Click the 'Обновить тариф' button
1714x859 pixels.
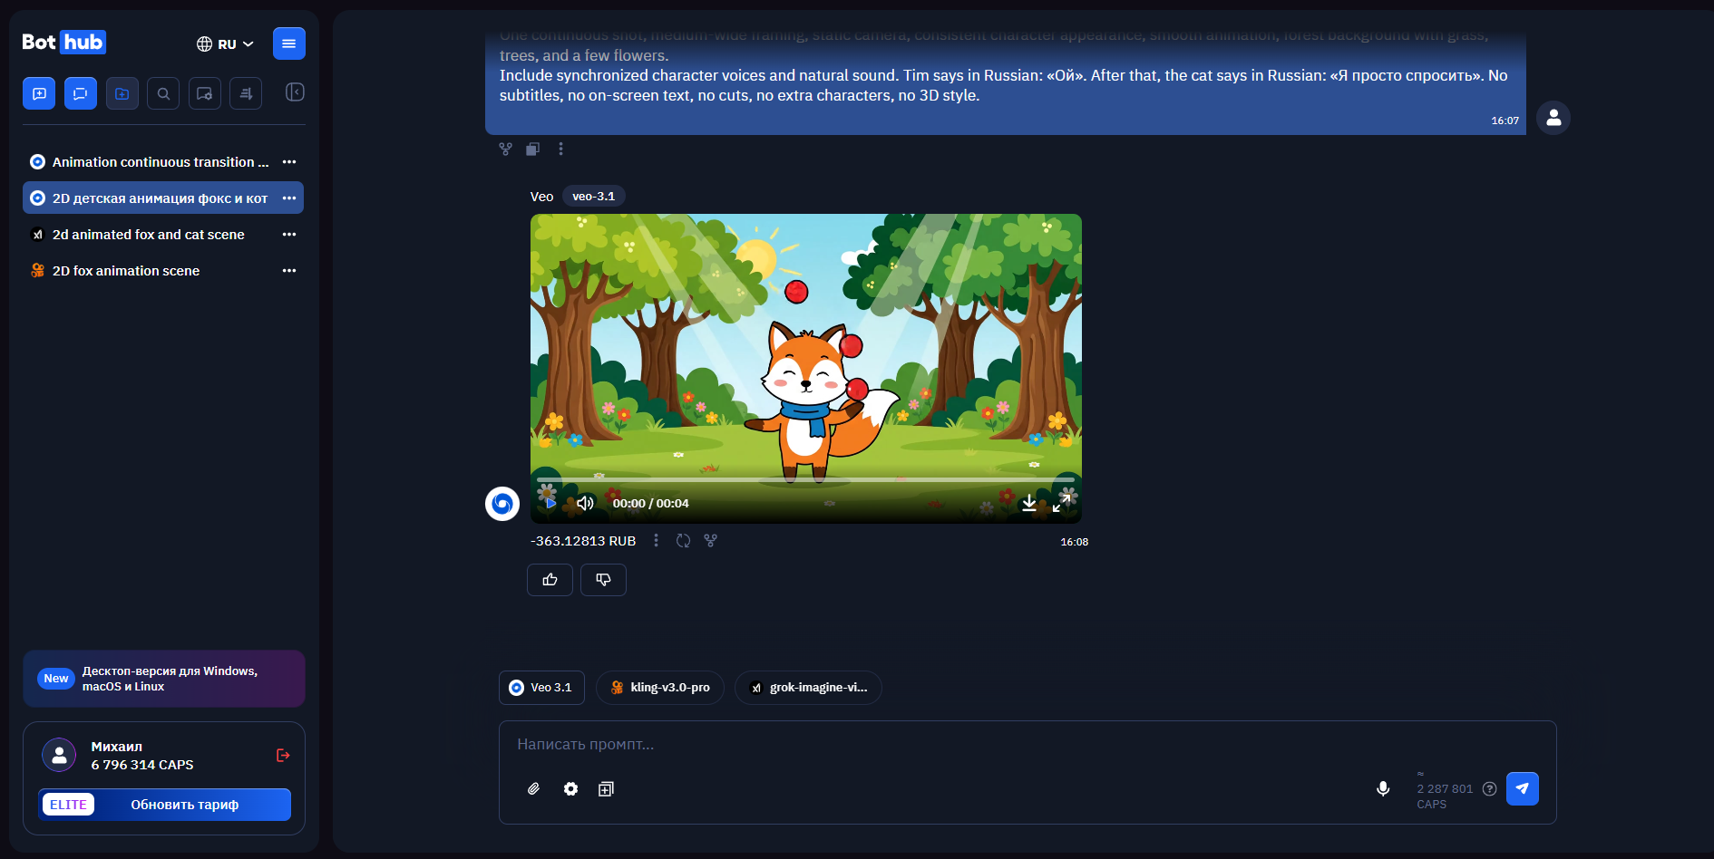click(185, 805)
